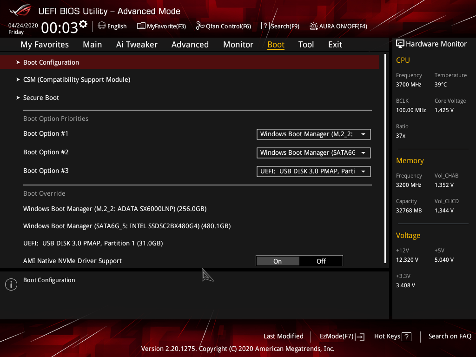Open Boot Option #1 dropdown
The width and height of the screenshot is (476, 357).
point(314,134)
